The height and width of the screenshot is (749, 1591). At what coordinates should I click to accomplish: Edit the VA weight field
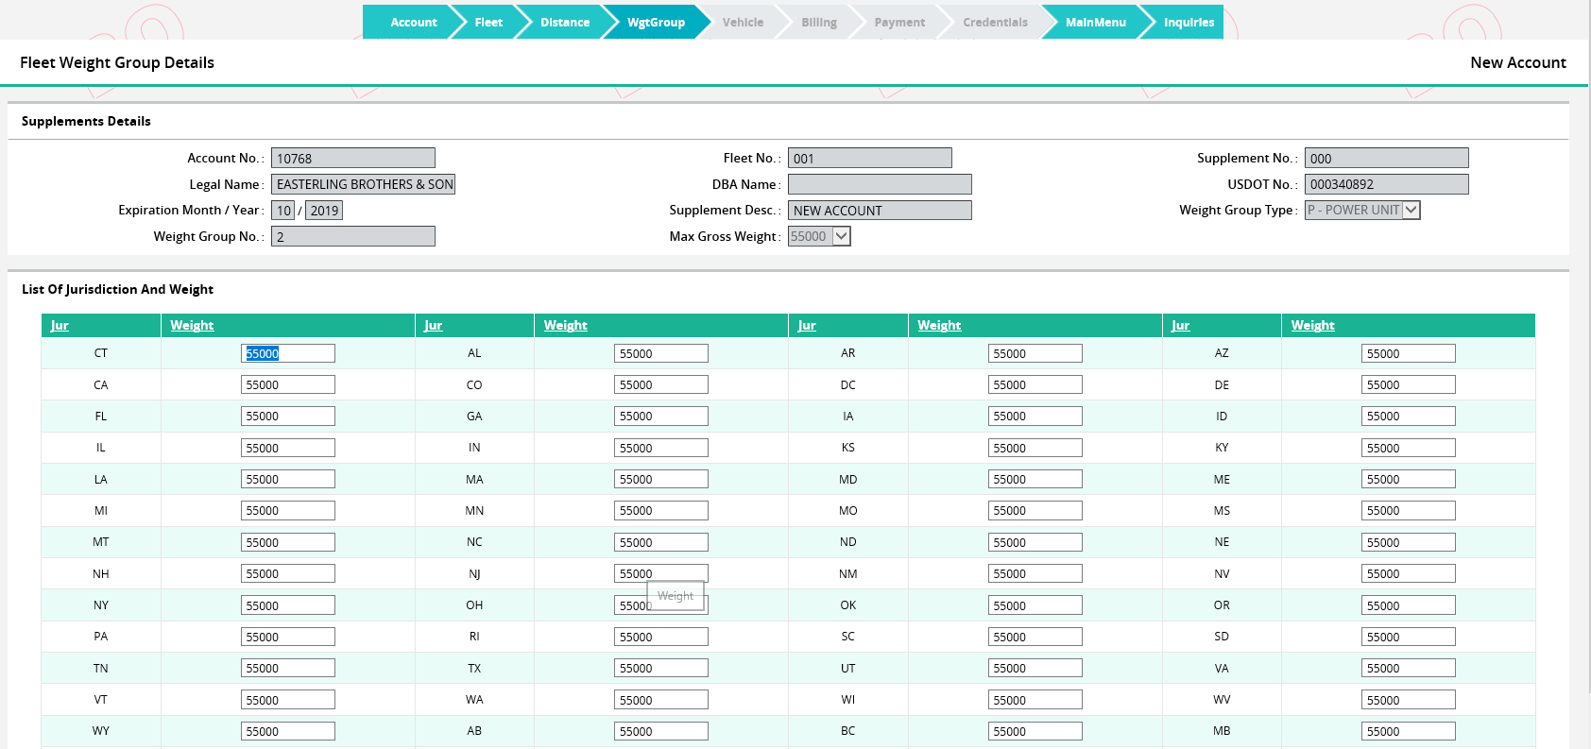tap(1409, 668)
